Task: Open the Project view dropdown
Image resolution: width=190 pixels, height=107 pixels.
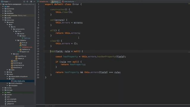Action: pos(6,1)
